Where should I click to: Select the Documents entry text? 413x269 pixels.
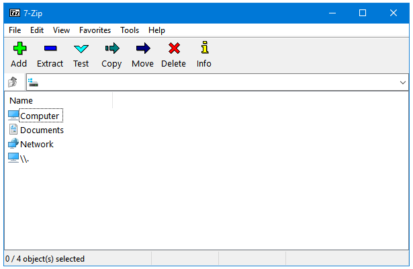coord(42,130)
